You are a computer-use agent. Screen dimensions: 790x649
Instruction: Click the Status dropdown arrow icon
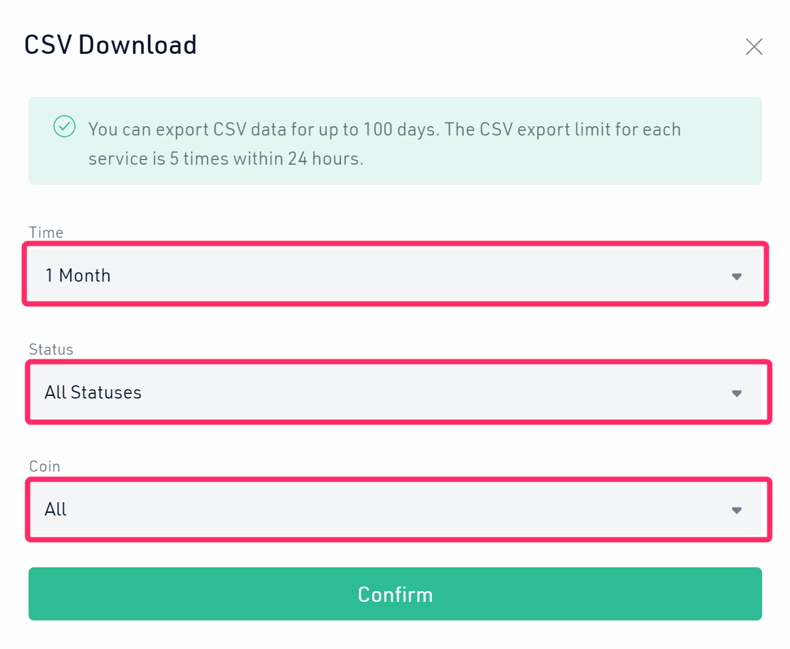(x=736, y=393)
